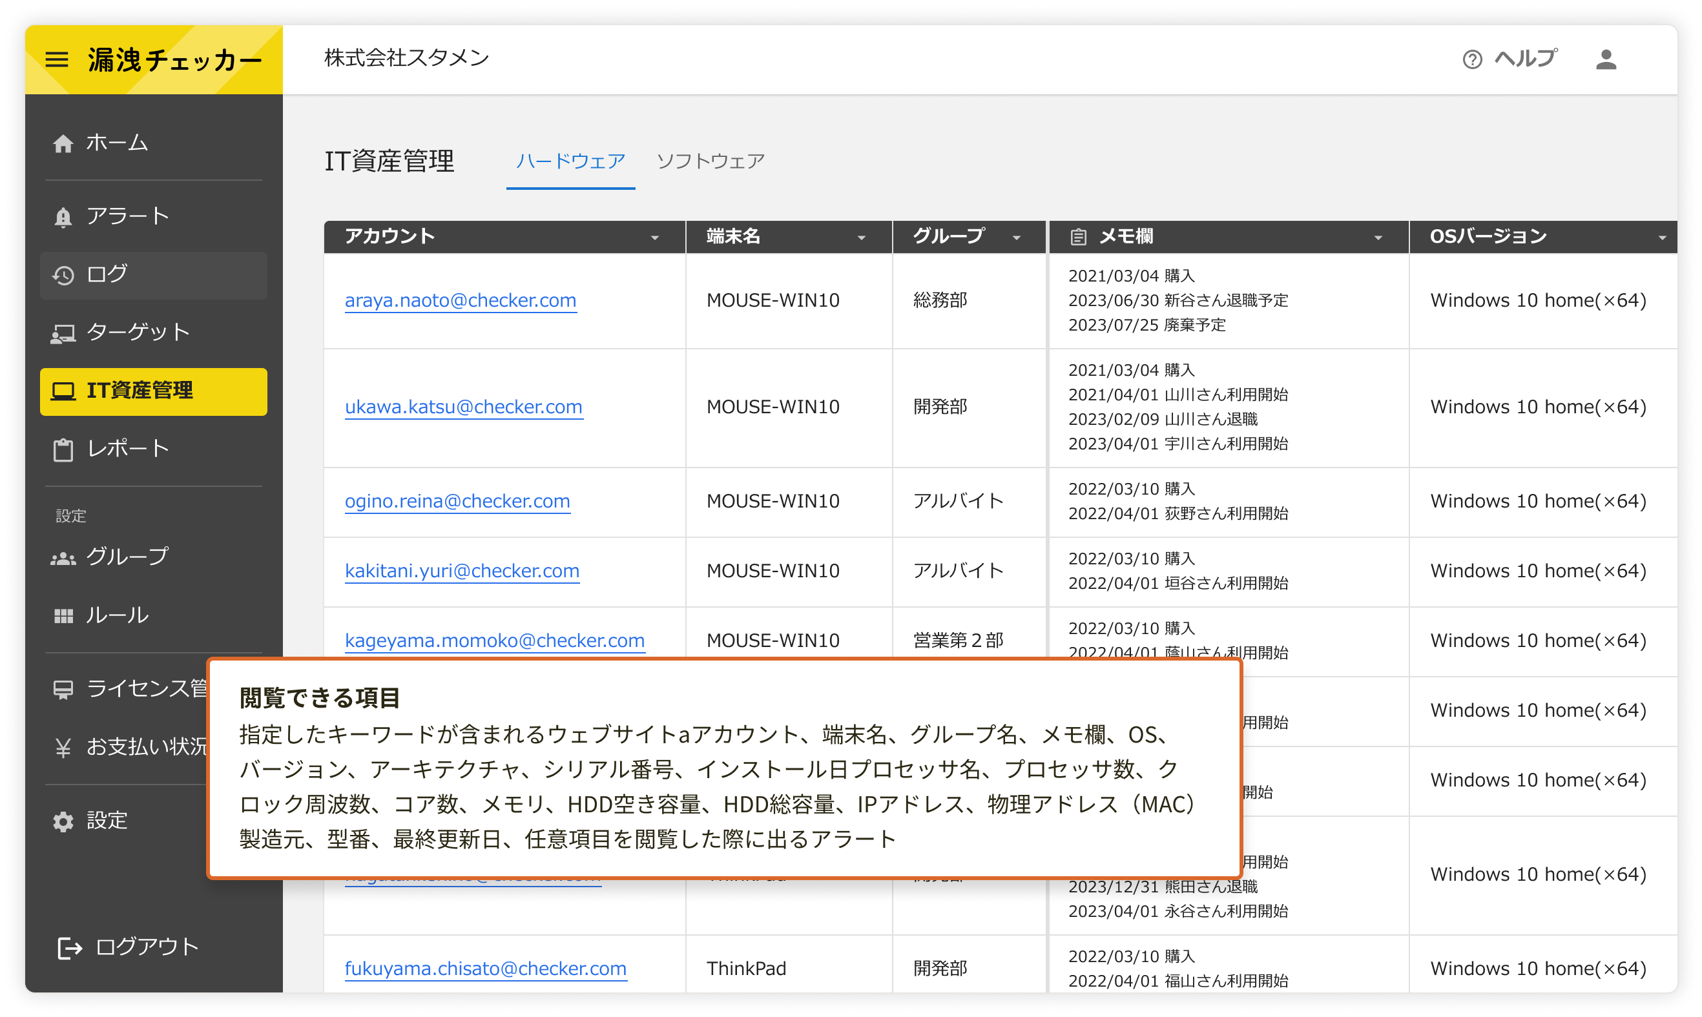The height and width of the screenshot is (1017, 1702).
Task: Open kageyama.momoko@checker.com account link
Action: coord(494,641)
